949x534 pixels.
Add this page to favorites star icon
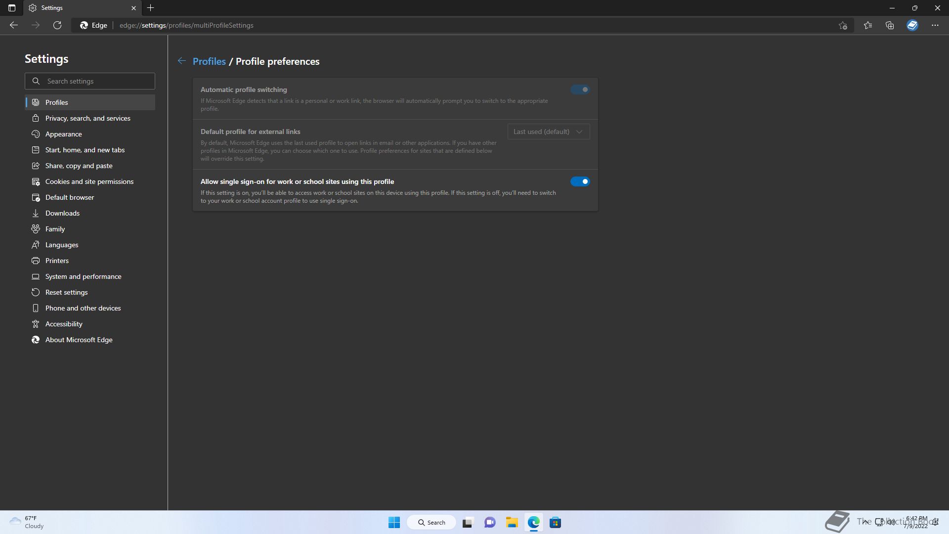[843, 25]
